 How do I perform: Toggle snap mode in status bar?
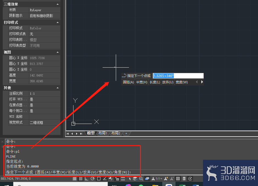[74, 179]
